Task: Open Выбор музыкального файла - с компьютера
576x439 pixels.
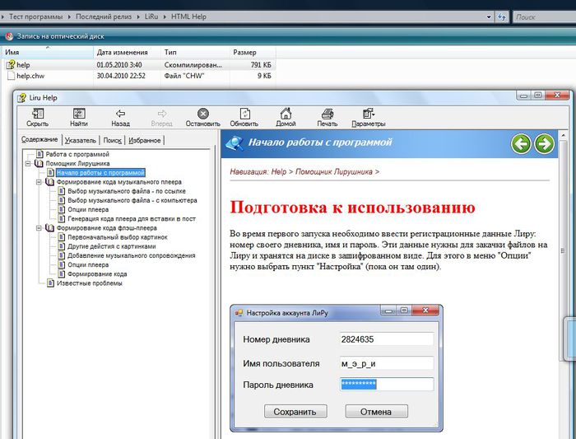Action: point(132,200)
